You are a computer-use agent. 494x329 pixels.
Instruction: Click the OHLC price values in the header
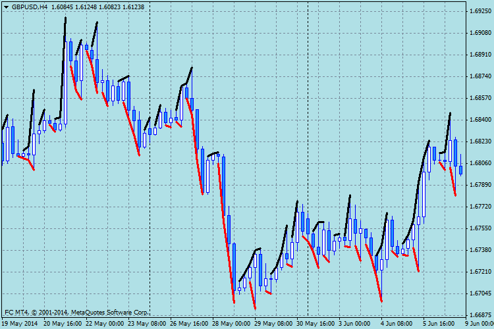point(102,7)
